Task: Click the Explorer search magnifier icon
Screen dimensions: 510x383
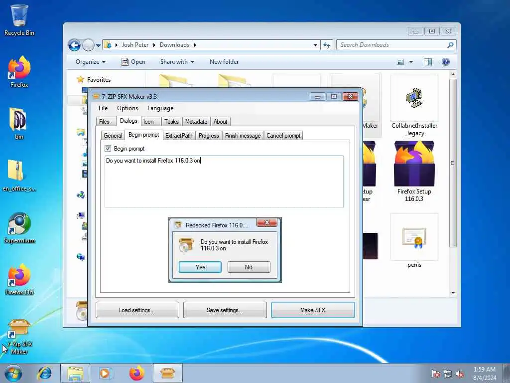Action: coord(450,45)
